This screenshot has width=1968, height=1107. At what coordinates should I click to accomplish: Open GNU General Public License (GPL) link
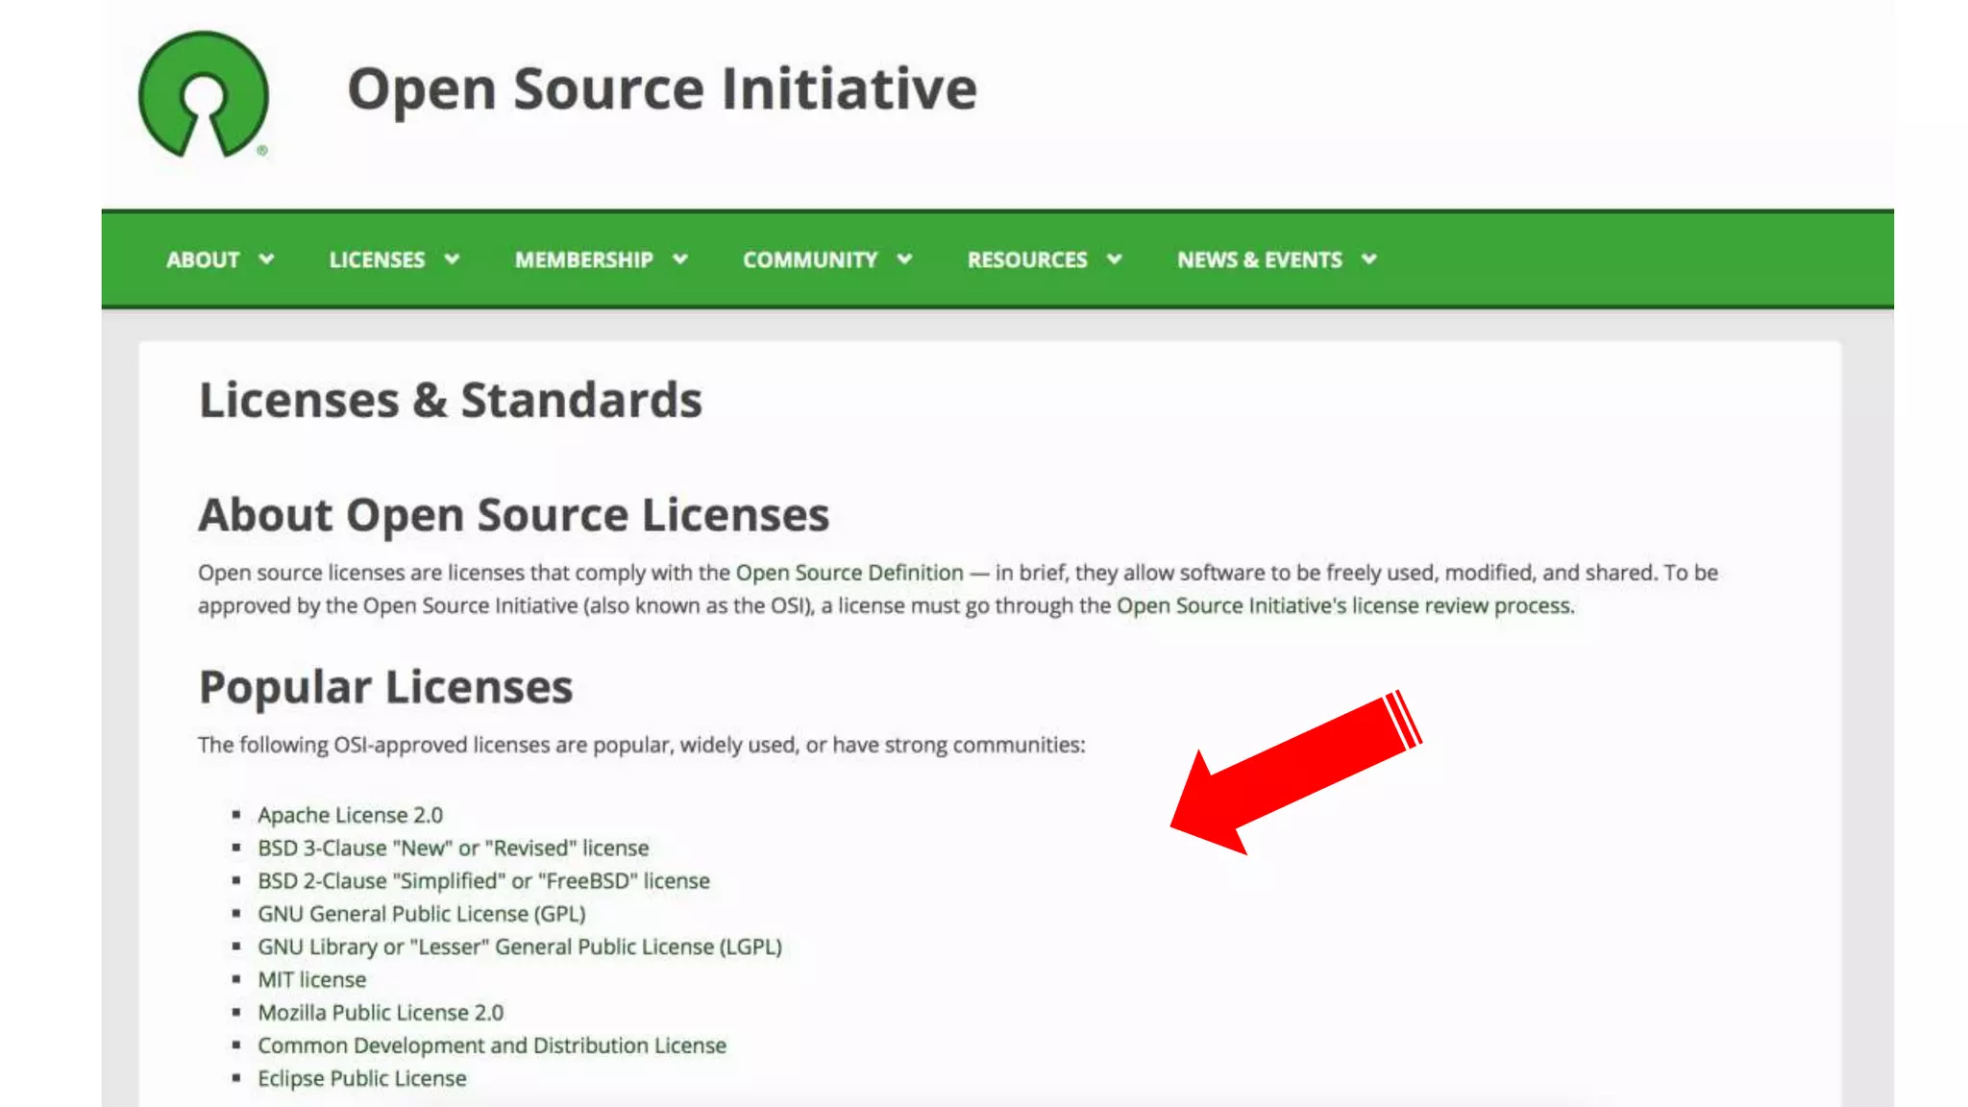pyautogui.click(x=421, y=914)
